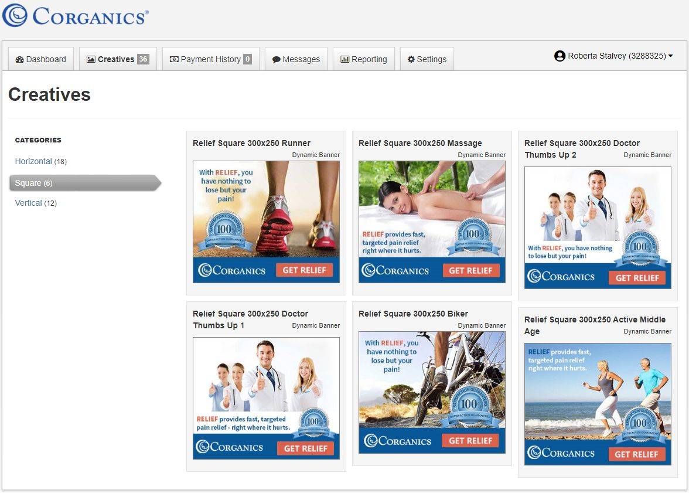Screen dimensions: 689x493
Task: Click the 'Creatives' page heading
Action: pyautogui.click(x=50, y=94)
